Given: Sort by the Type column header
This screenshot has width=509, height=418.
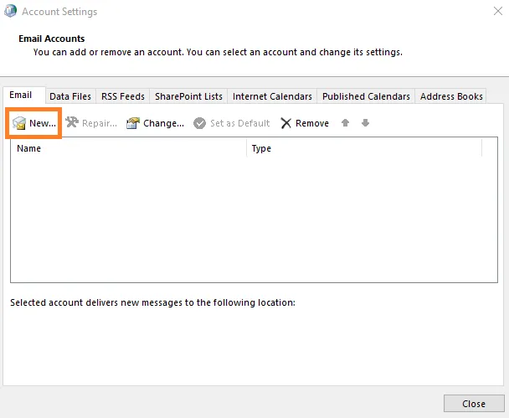Looking at the screenshot, I should (x=364, y=148).
